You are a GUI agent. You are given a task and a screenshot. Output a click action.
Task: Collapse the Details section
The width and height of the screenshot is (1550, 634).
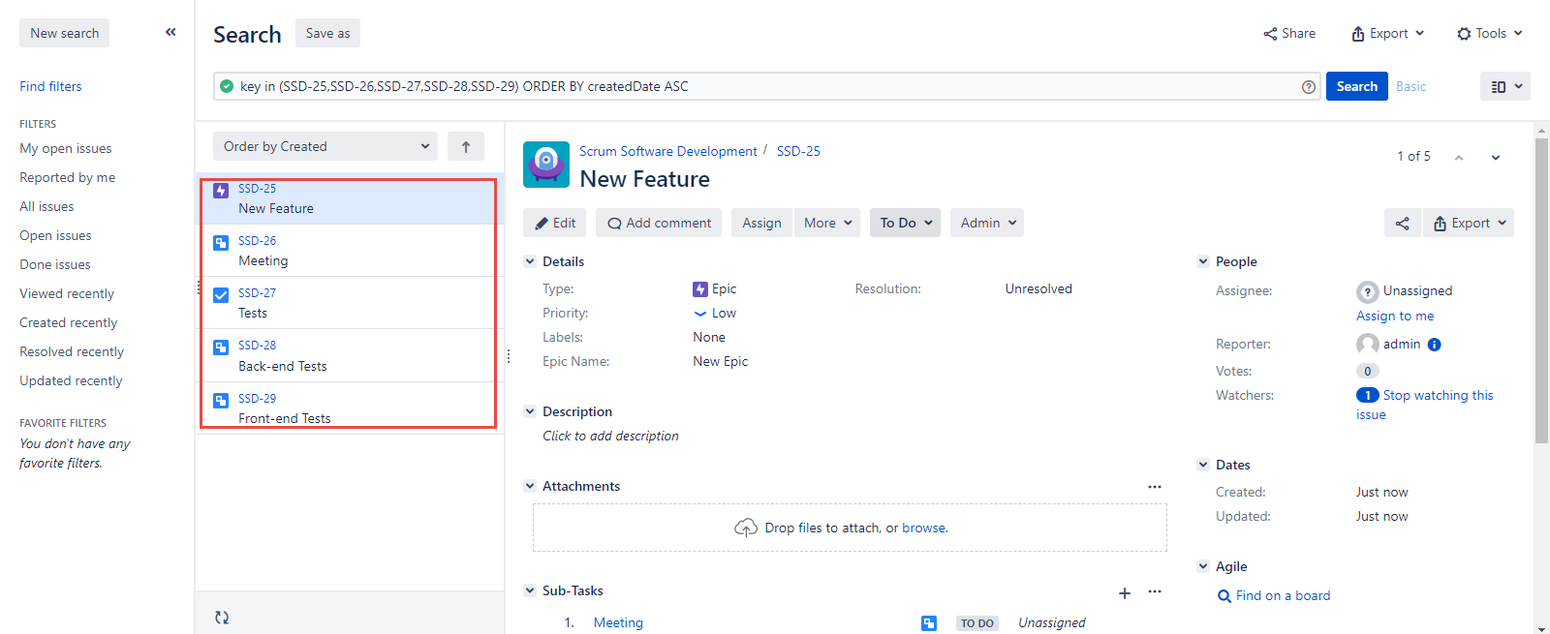(530, 261)
